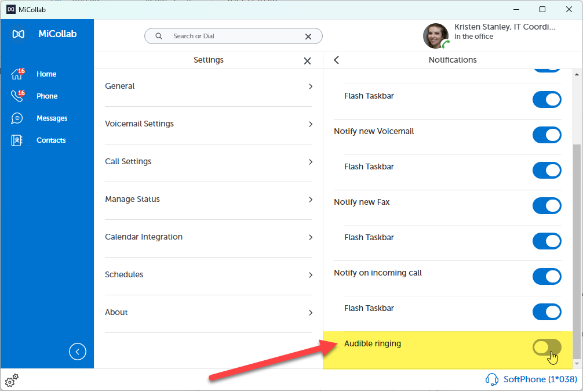
Task: Click the Notify new Fax label
Action: tap(362, 202)
